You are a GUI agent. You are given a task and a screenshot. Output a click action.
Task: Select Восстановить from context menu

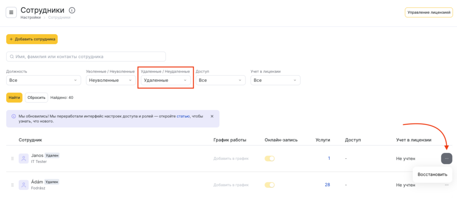click(432, 174)
